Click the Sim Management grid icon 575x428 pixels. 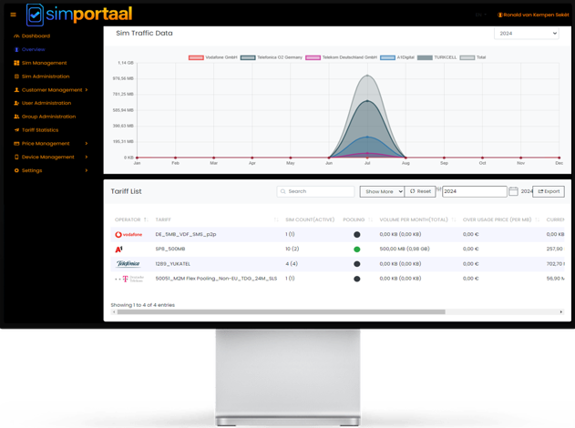(x=16, y=63)
